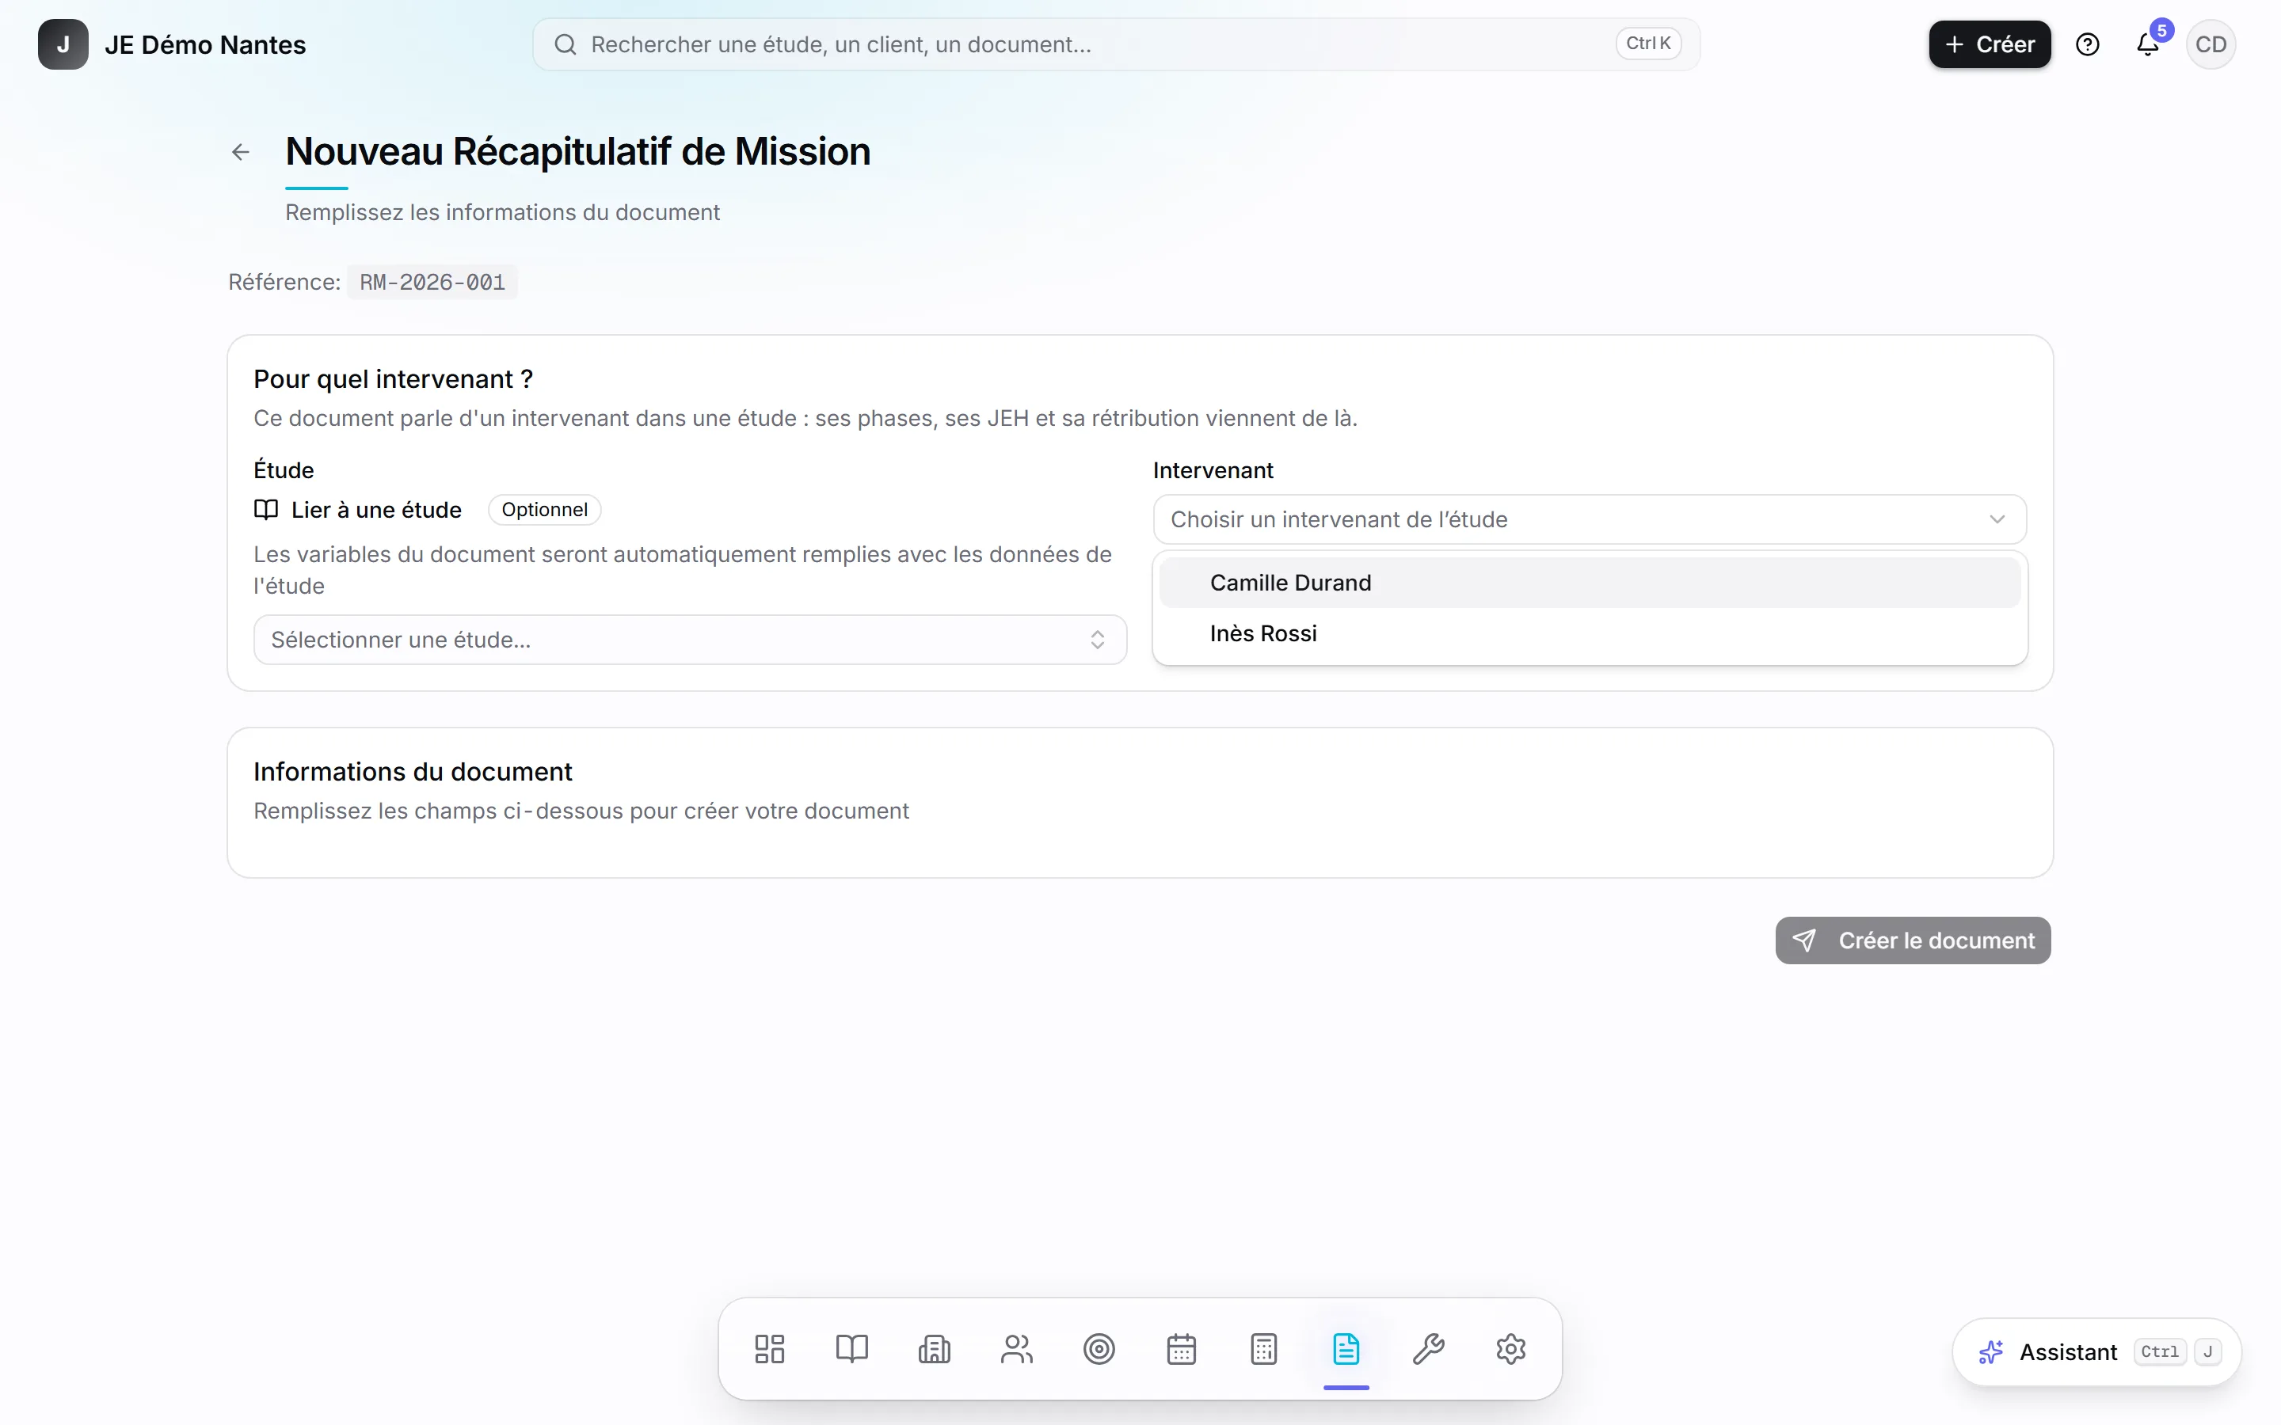Click the Informations du document heading
Image resolution: width=2281 pixels, height=1425 pixels.
coord(412,772)
